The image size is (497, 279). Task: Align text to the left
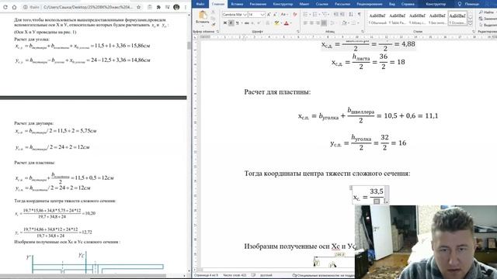pyautogui.click(x=305, y=23)
